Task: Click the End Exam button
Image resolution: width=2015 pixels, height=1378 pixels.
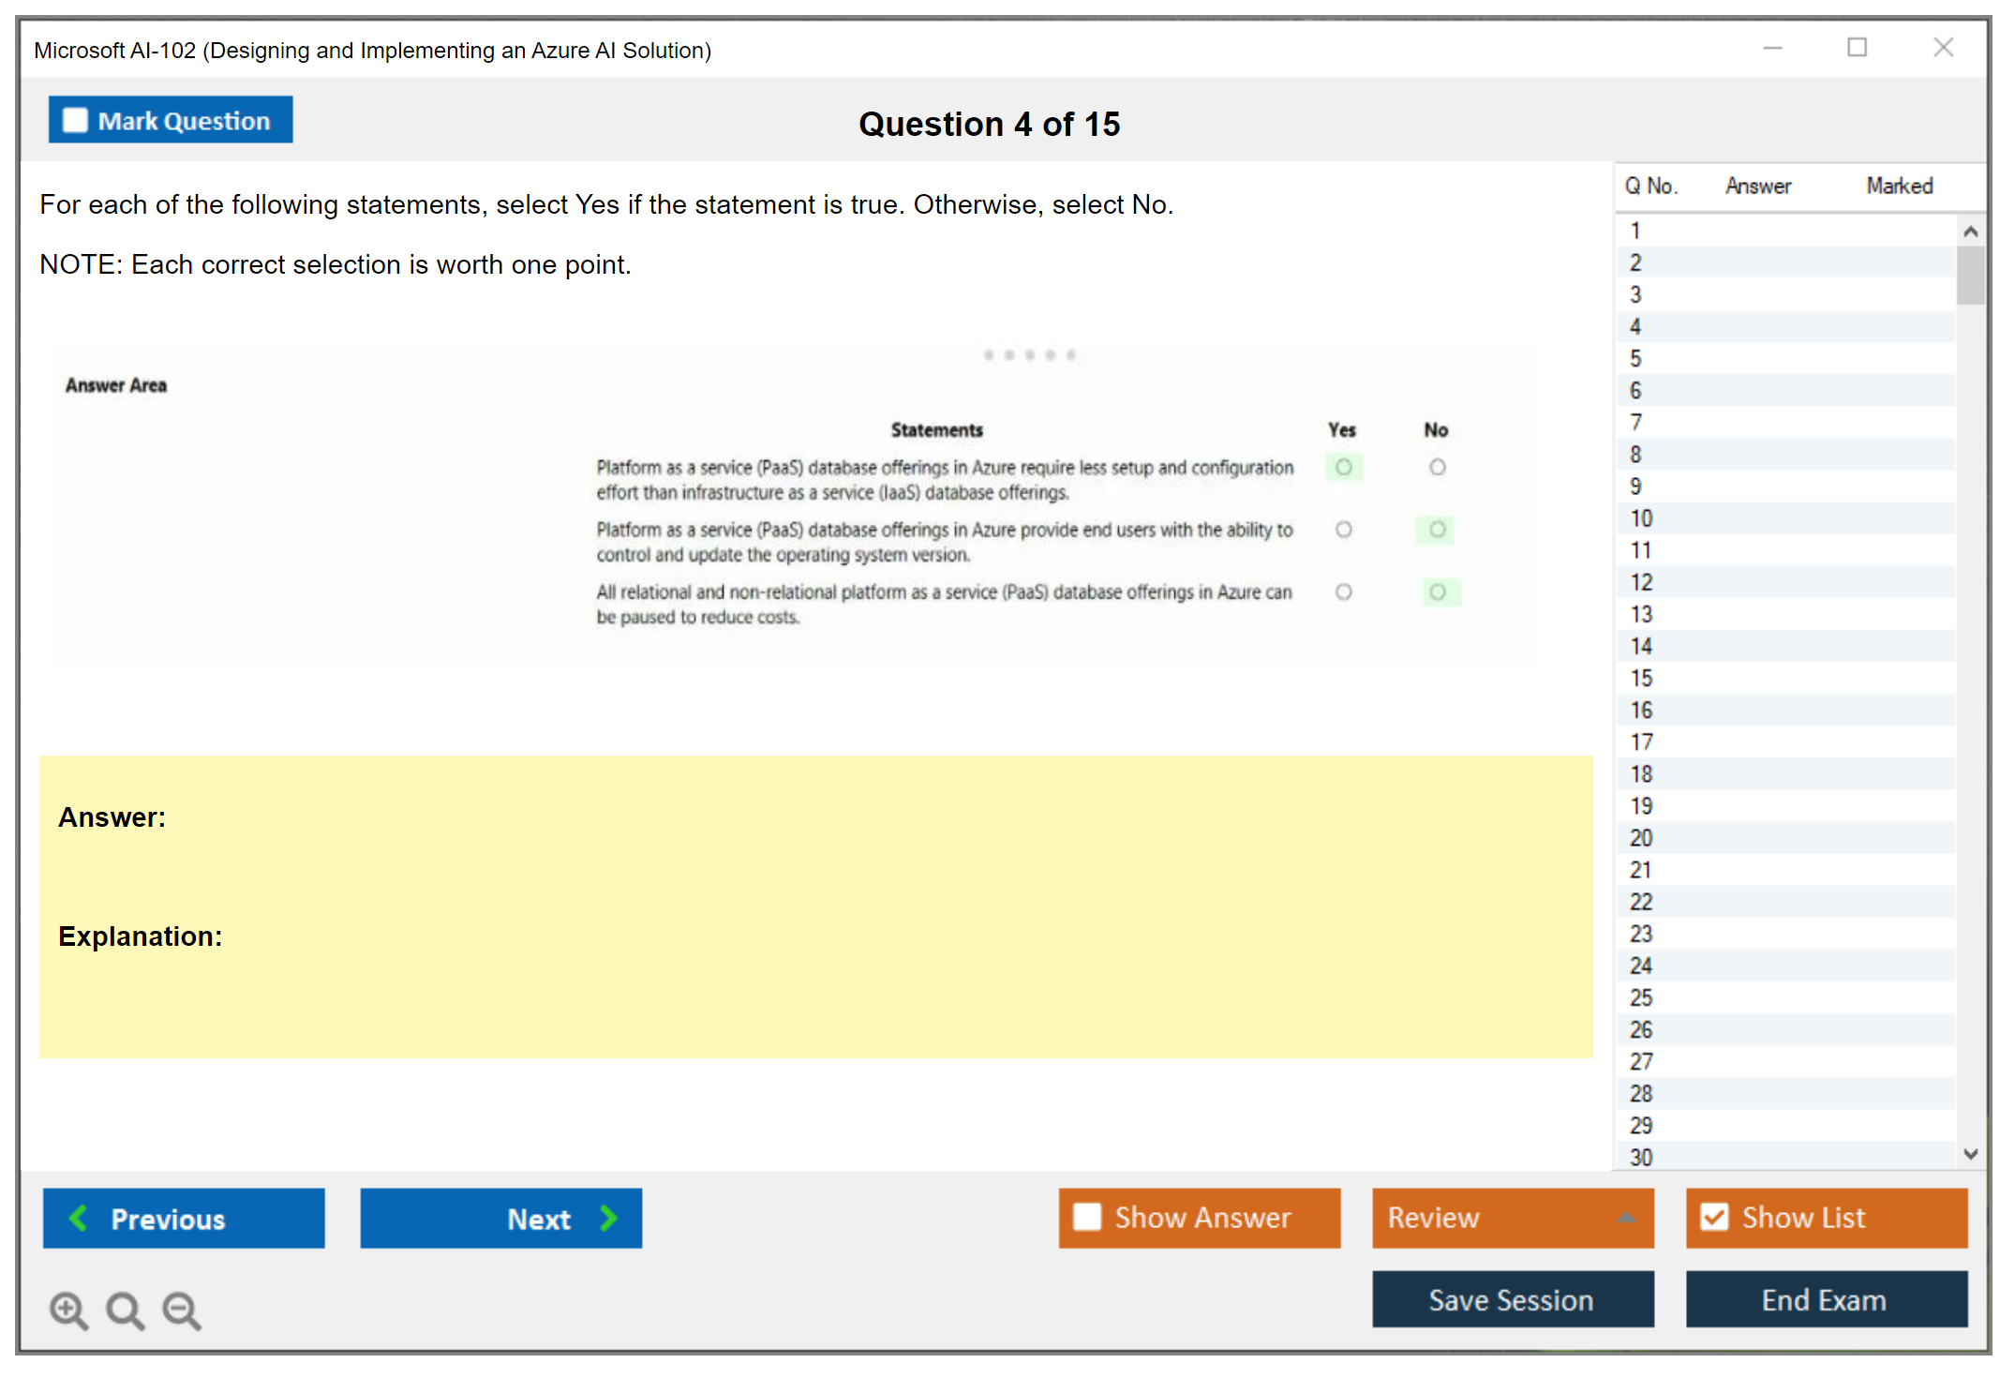Action: pyautogui.click(x=1825, y=1300)
